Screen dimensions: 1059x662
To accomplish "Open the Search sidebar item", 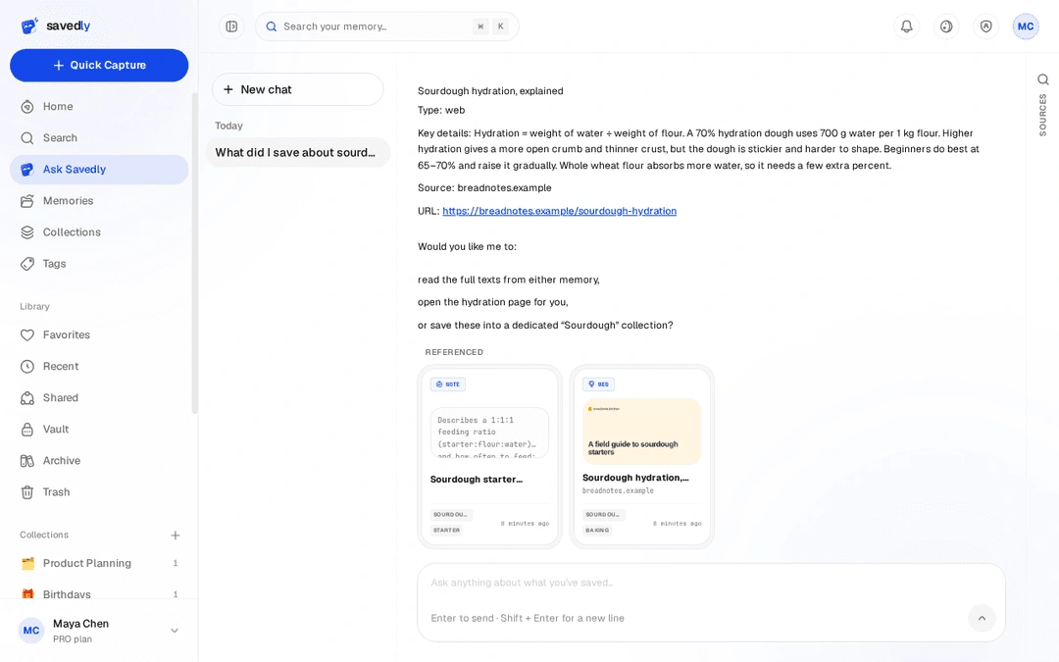I will pyautogui.click(x=99, y=138).
